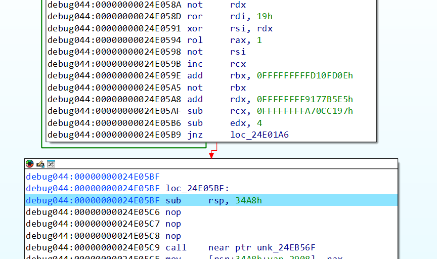Click the nop at address 24E05C6
Viewport: 437px width, 259px height.
tap(173, 212)
